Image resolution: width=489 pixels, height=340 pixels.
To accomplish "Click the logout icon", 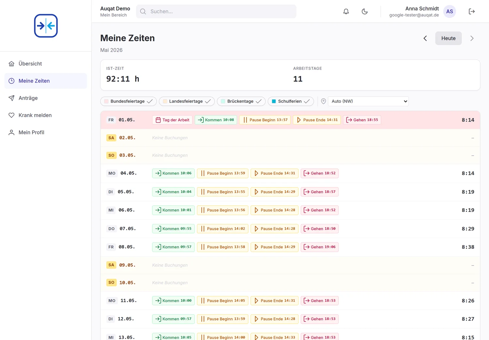I will pos(472,11).
